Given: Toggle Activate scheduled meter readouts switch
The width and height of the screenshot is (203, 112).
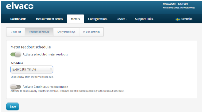Looking at the screenshot, I should tap(16, 54).
